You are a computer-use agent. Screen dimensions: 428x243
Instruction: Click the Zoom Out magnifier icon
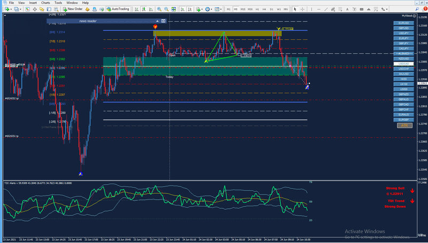(x=167, y=9)
